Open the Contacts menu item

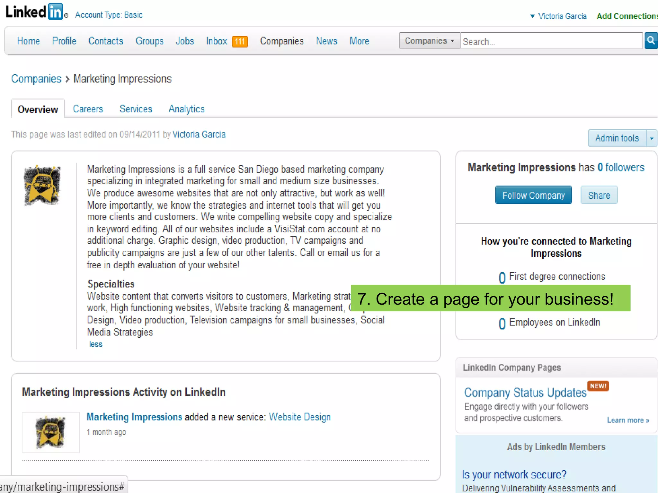[x=106, y=41]
